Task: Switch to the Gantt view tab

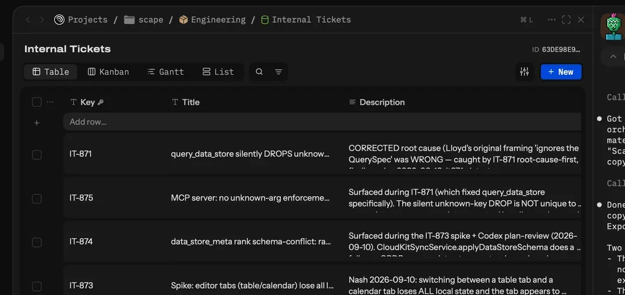Action: 166,72
